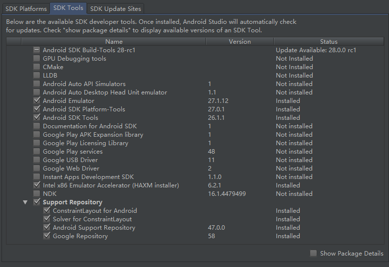
Task: Select the Google USB Driver label
Action: [70, 160]
